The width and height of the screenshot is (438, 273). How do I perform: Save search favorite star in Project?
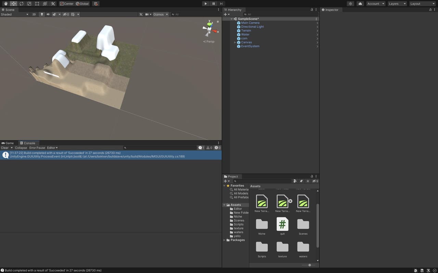[x=308, y=181]
